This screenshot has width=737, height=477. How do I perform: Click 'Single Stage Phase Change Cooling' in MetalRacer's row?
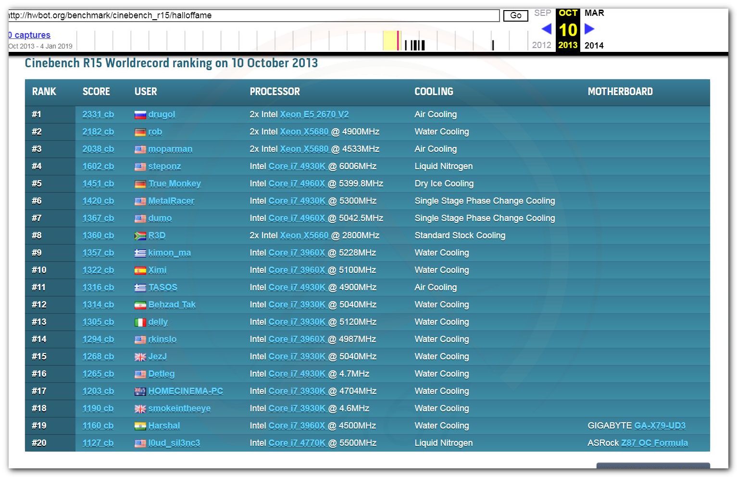[485, 201]
